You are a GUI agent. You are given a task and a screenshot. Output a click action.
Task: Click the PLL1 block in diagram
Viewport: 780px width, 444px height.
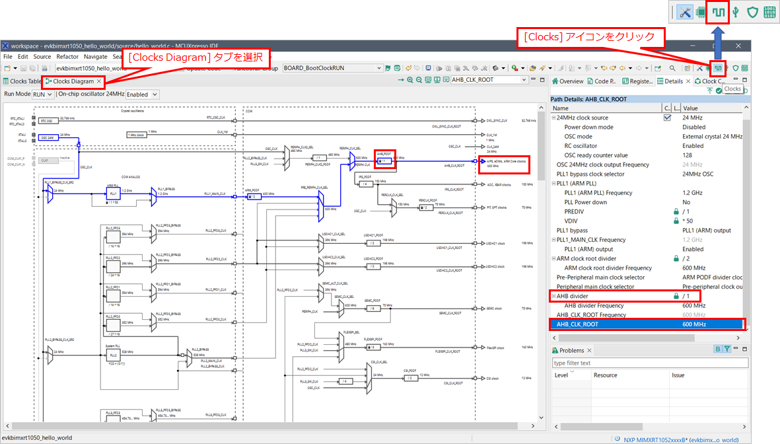click(114, 194)
